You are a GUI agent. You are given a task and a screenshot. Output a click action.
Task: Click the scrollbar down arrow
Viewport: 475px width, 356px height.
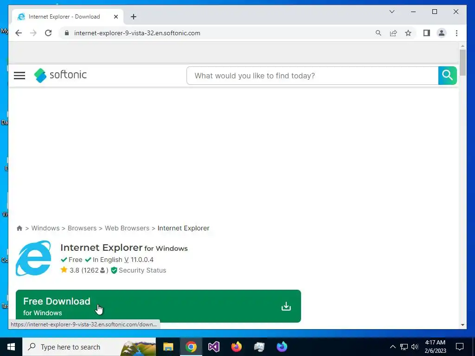pyautogui.click(x=462, y=325)
